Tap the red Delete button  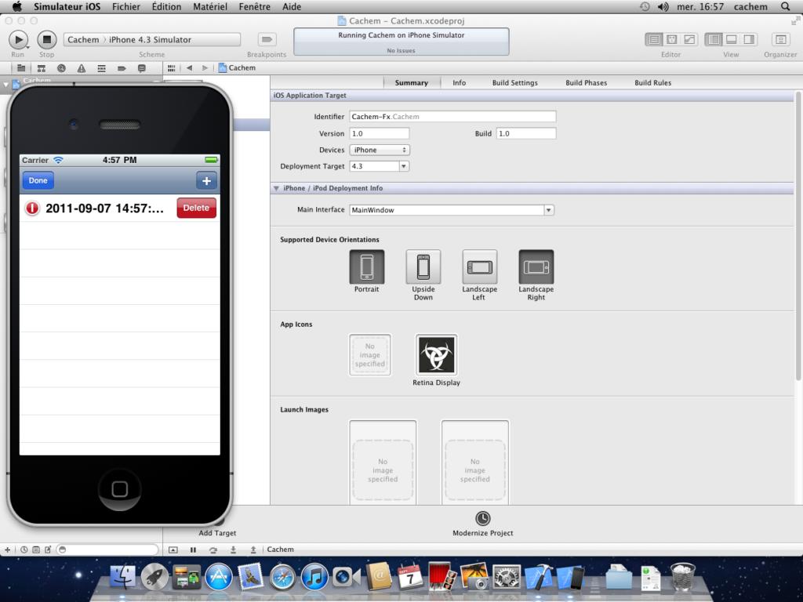click(x=196, y=208)
